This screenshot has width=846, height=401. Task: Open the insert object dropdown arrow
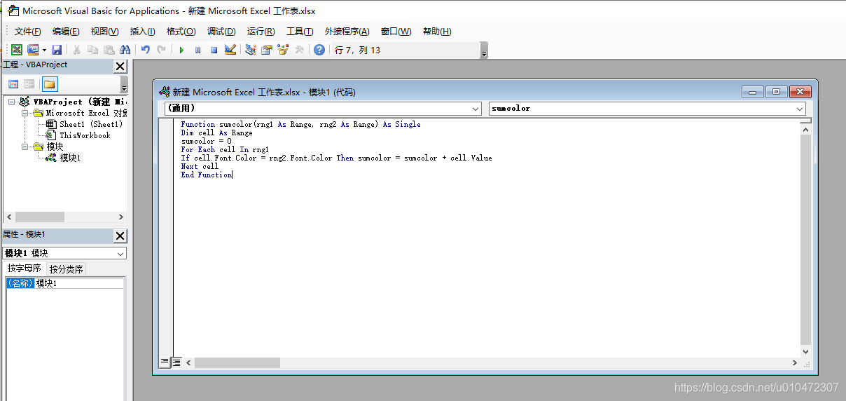[x=44, y=50]
